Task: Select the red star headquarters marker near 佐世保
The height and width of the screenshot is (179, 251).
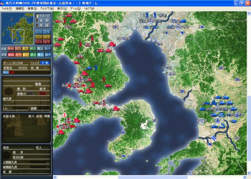Action: coord(58,127)
